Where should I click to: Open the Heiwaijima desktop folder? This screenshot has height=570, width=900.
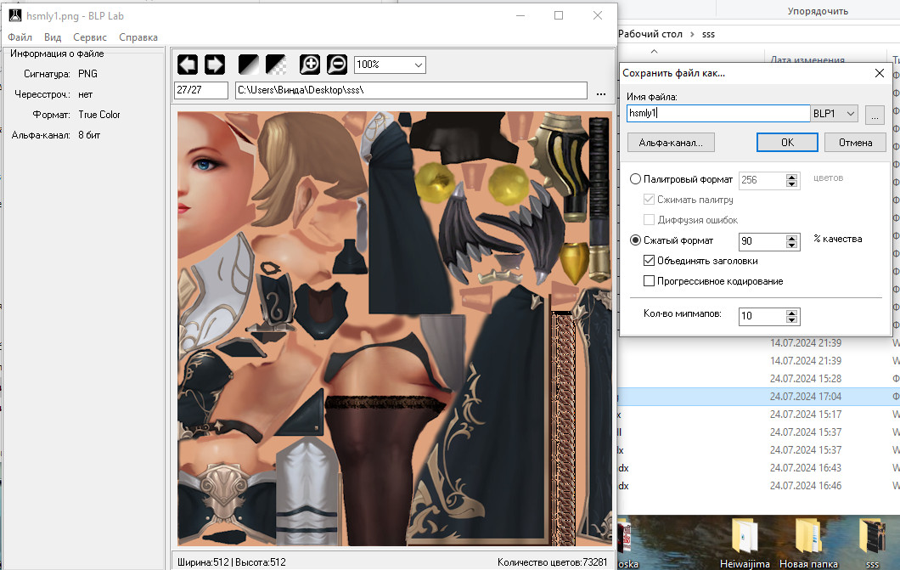745,543
